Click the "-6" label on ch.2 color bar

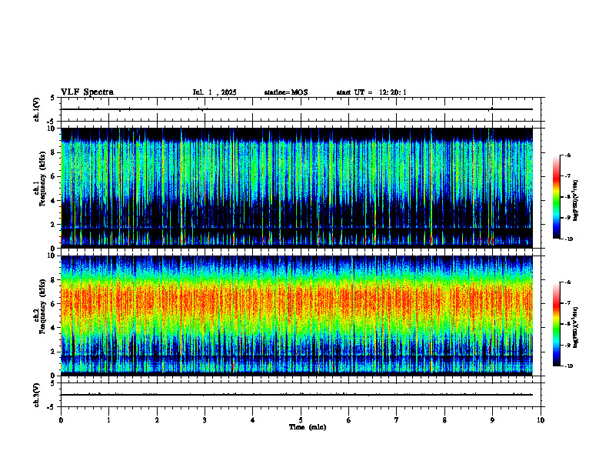point(567,282)
